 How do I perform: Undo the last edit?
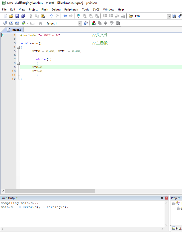[x=51, y=16]
